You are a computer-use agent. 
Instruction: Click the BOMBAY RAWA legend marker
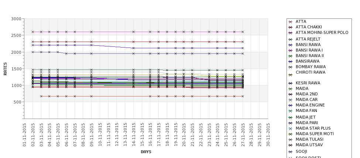coord(291,67)
